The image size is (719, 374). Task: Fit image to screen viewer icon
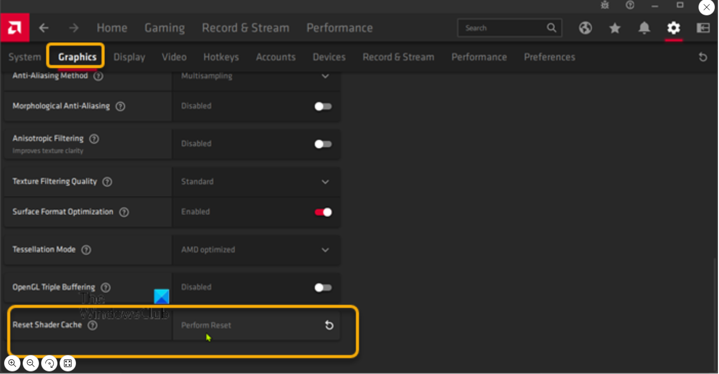coord(68,363)
